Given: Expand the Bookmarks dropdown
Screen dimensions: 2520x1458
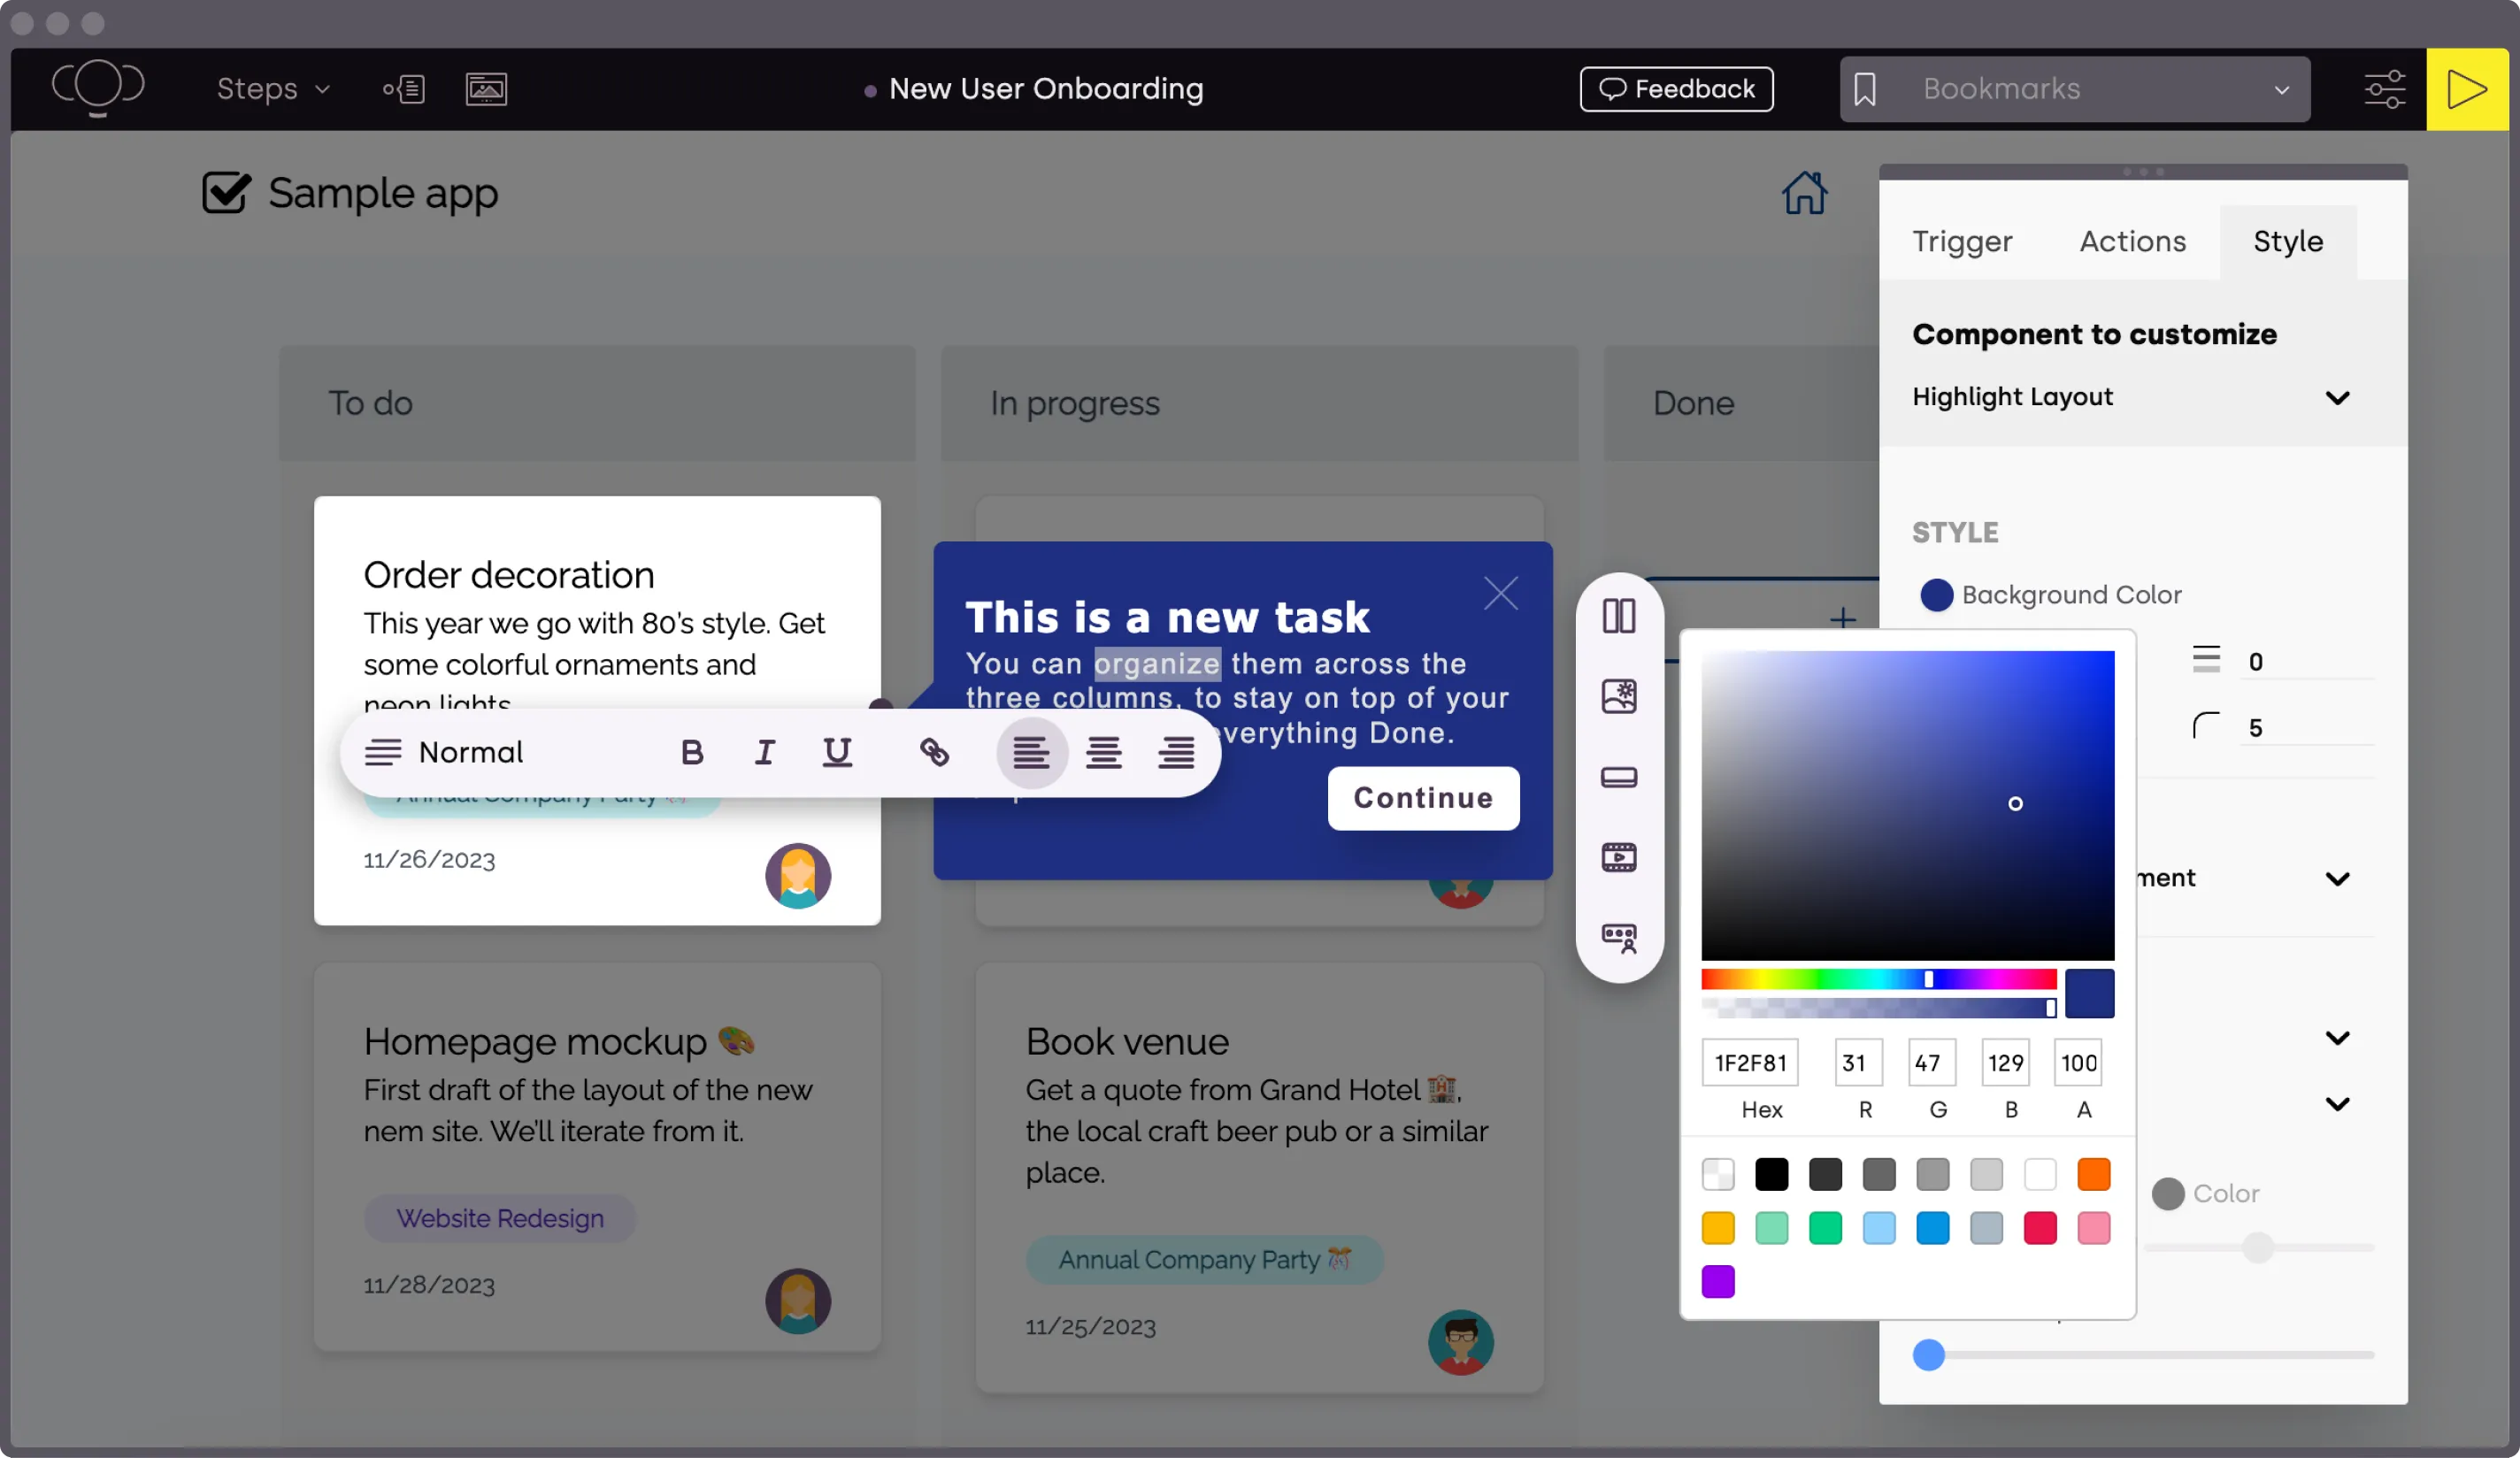Looking at the screenshot, I should click(x=2281, y=89).
